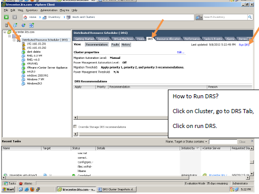Screen dimensions: 259x194
Task: Click the Run DRS link
Action: [x=244, y=45]
